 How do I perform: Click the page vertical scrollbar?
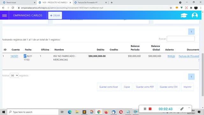coord(203,75)
